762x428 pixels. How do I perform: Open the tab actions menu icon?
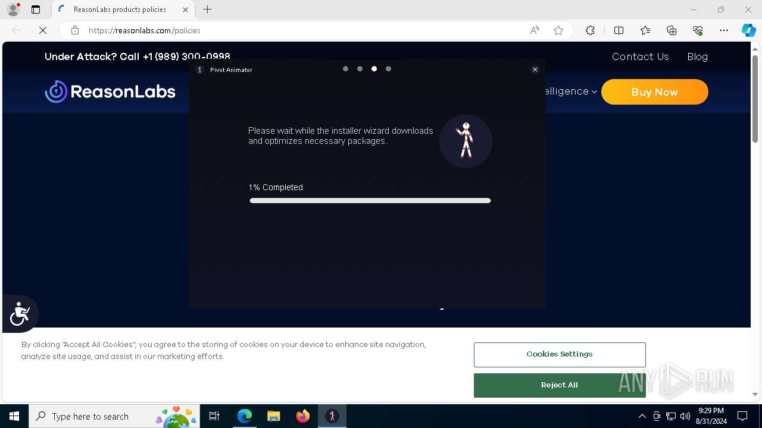tap(36, 10)
